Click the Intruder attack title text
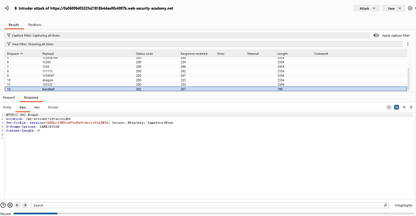Screen dimensions: 416x216 [x=94, y=8]
